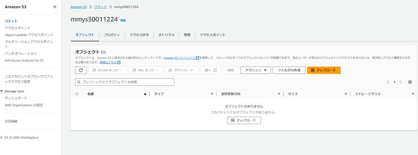This screenshot has width=418, height=155.
Task: Click the 最終更新日時 column header
Action: (x=230, y=94)
